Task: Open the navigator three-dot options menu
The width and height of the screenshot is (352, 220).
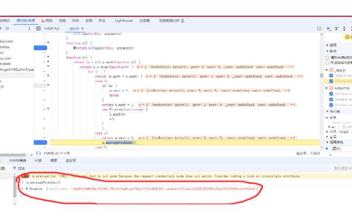Action: (x=29, y=28)
